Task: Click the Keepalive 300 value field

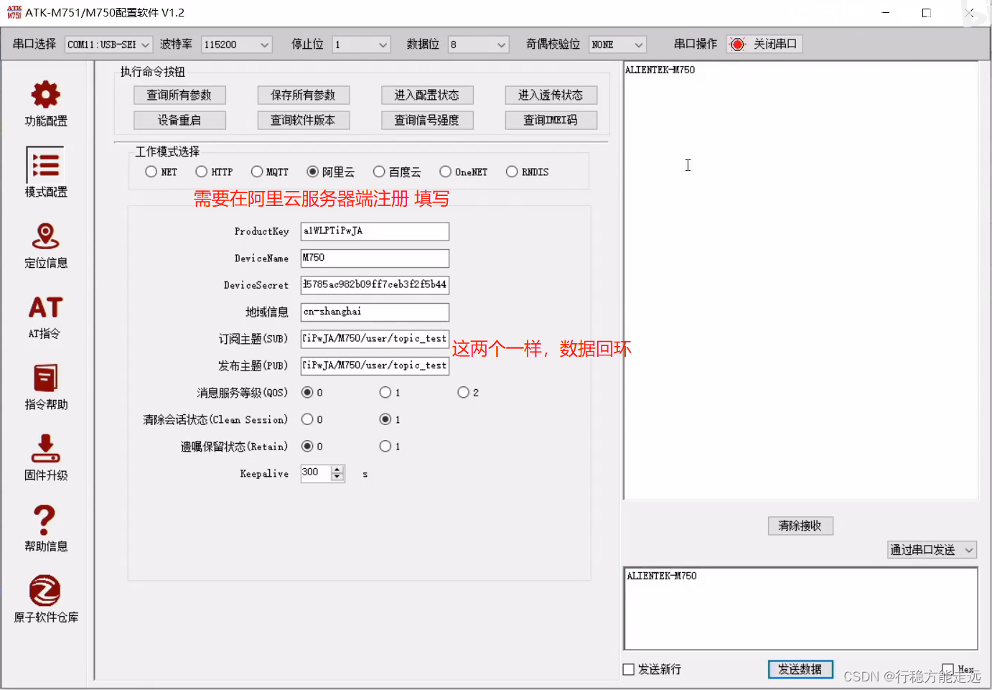Action: click(316, 473)
